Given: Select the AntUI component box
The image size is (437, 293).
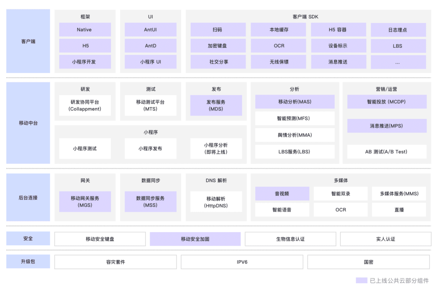Looking at the screenshot, I should tap(151, 29).
